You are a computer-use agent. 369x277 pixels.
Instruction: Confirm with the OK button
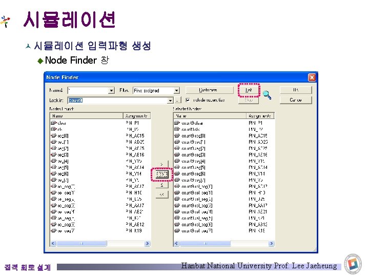coord(296,90)
